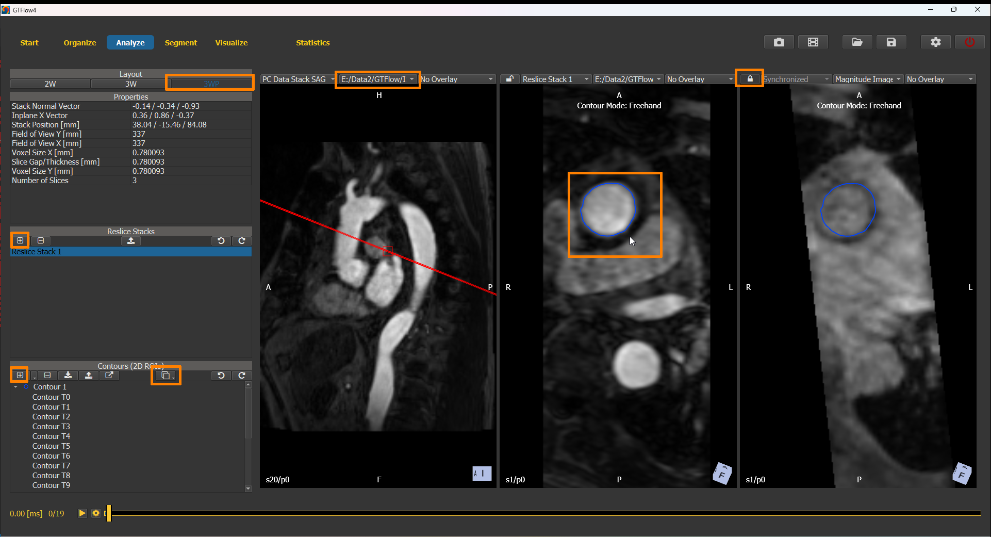The width and height of the screenshot is (991, 537).
Task: Open settings with the gear icon
Action: (x=936, y=42)
